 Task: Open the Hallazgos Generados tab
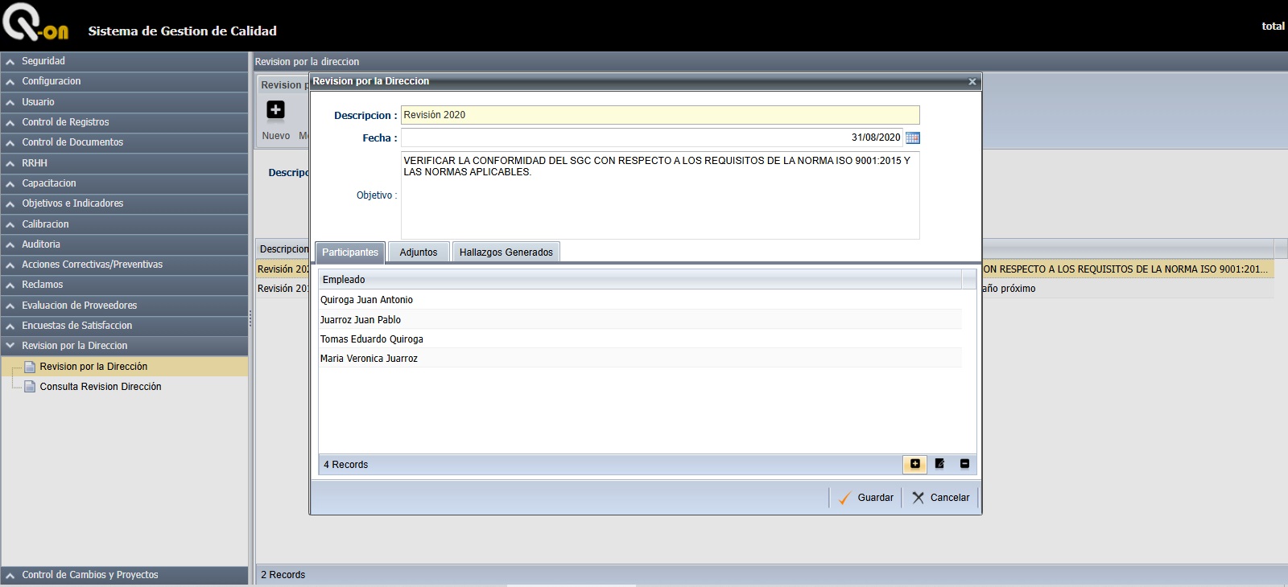click(506, 252)
